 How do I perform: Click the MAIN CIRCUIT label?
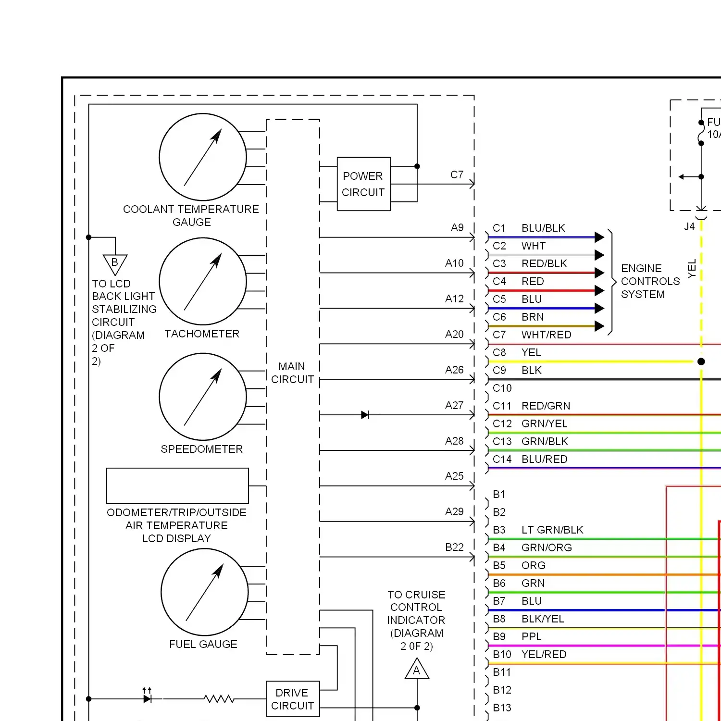point(292,373)
